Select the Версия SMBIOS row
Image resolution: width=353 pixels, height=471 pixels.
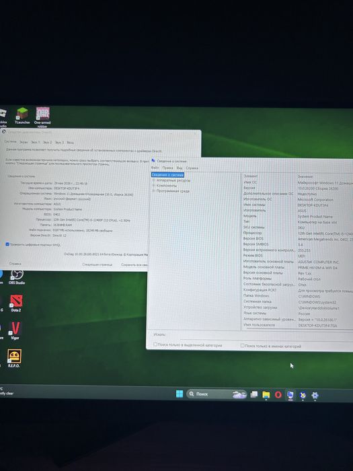pyautogui.click(x=298, y=244)
